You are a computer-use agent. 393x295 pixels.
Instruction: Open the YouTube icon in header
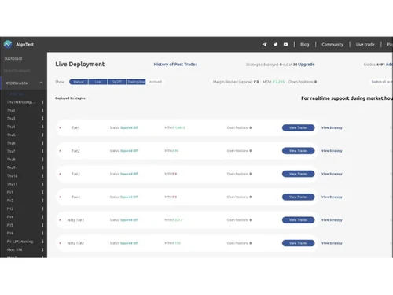tap(285, 45)
